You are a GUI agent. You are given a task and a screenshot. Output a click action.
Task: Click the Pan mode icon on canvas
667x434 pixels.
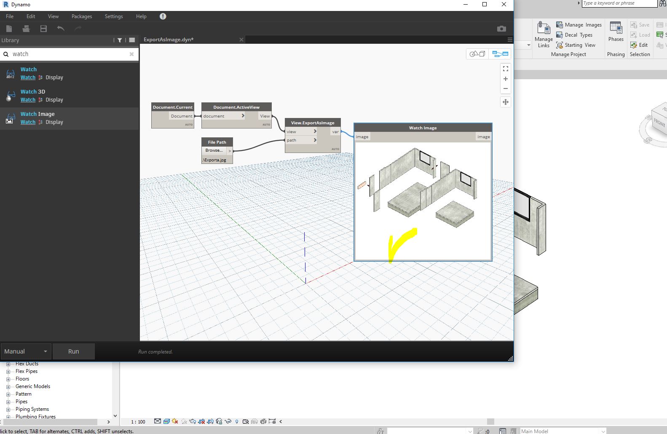click(506, 102)
